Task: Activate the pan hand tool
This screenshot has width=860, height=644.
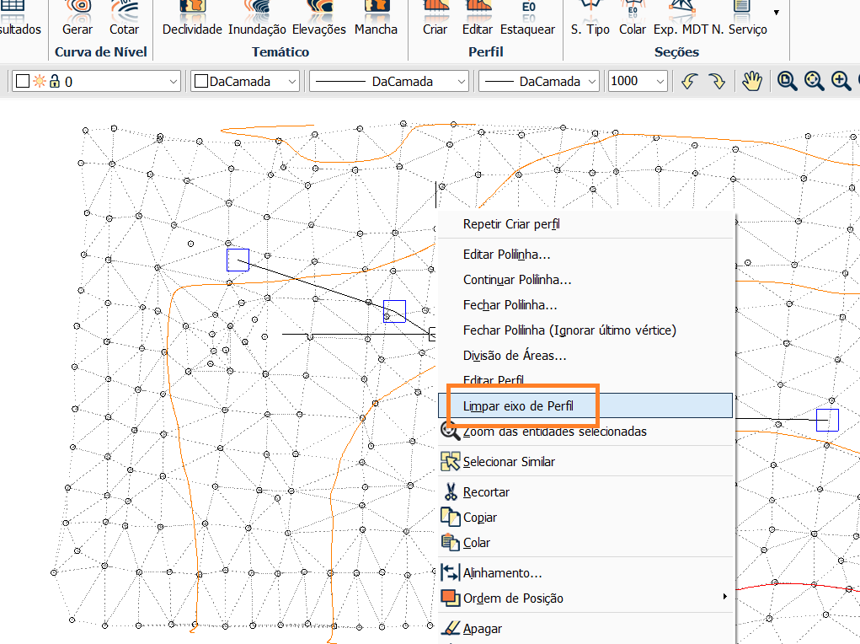Action: pos(751,81)
